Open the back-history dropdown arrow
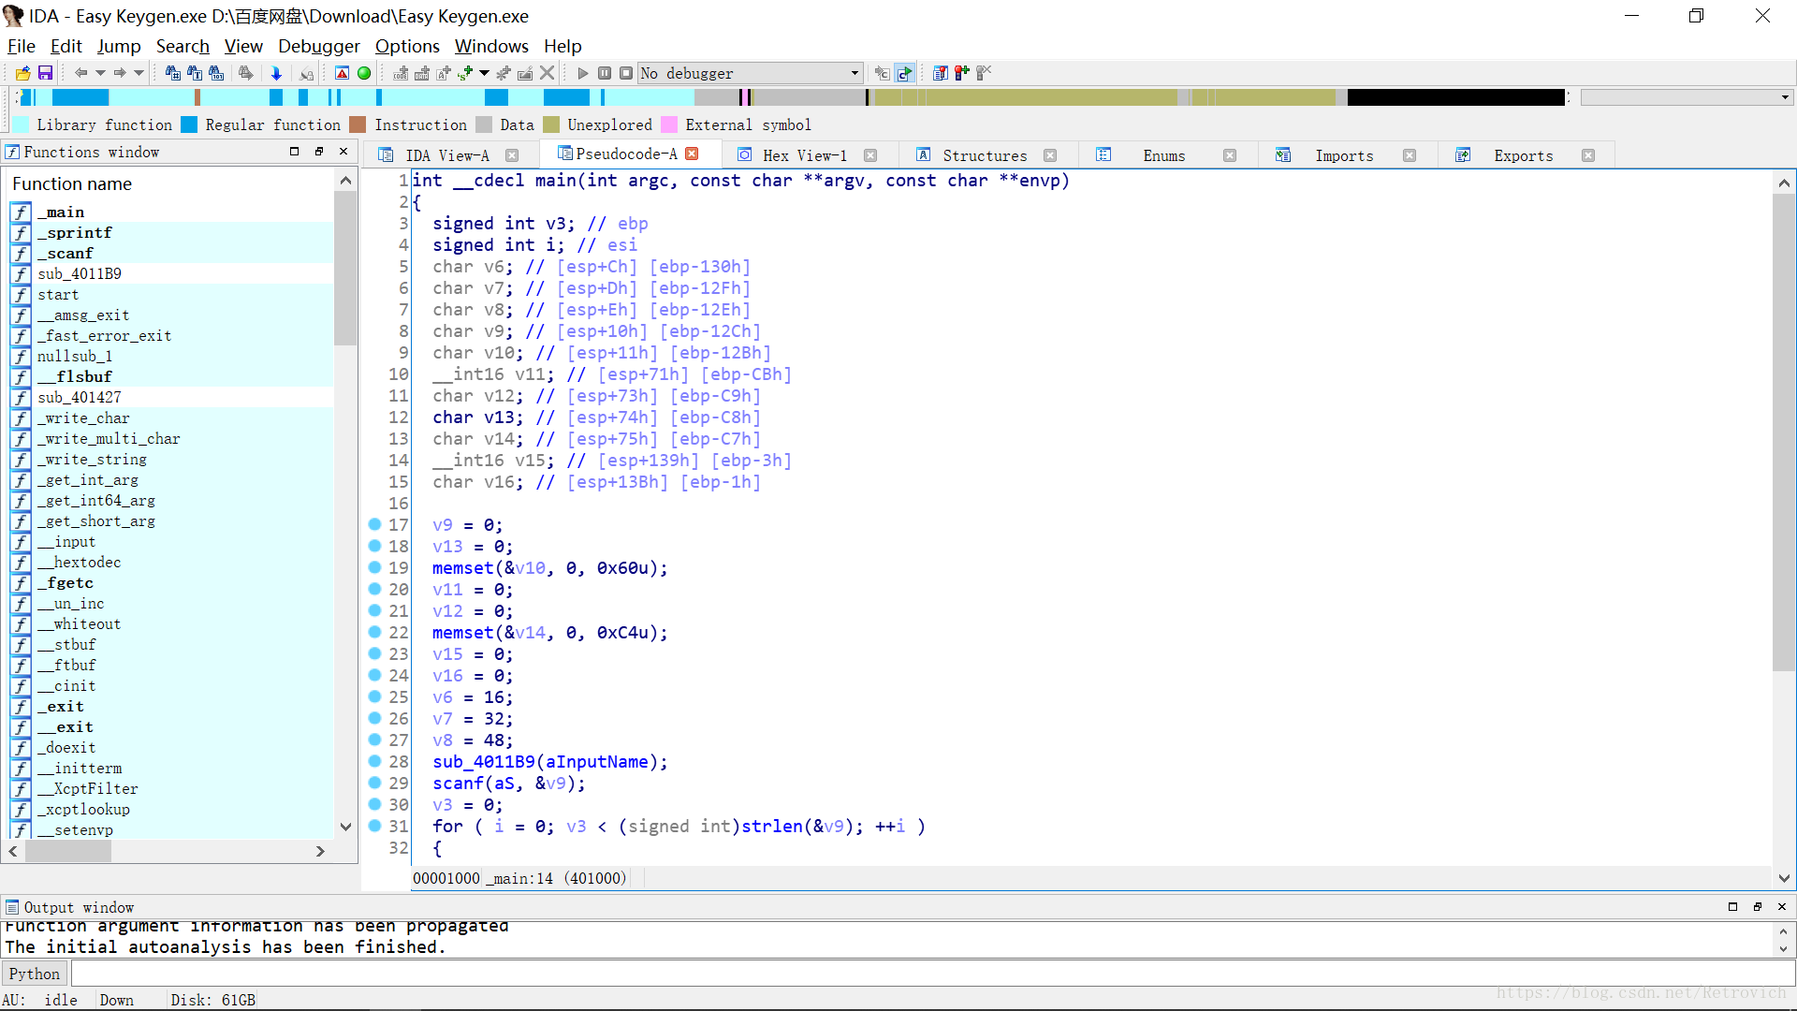The height and width of the screenshot is (1011, 1797). (x=100, y=73)
